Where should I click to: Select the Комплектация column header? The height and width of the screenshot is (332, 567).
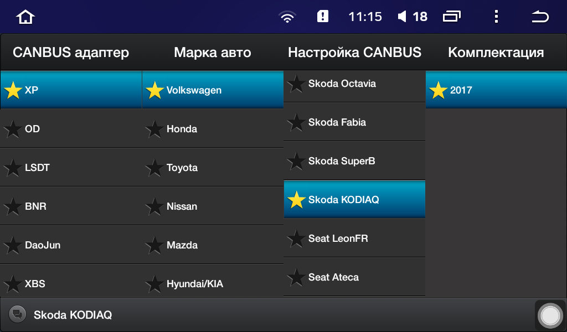496,53
